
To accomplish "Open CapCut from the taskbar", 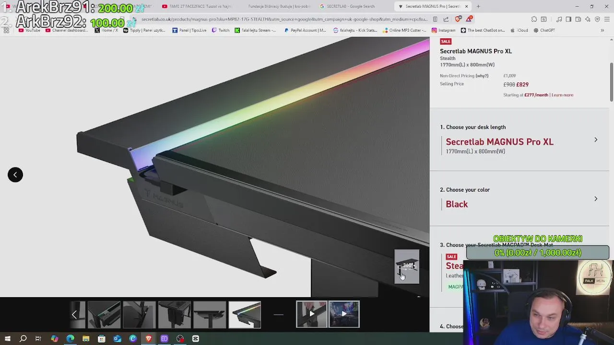I will click(196, 339).
